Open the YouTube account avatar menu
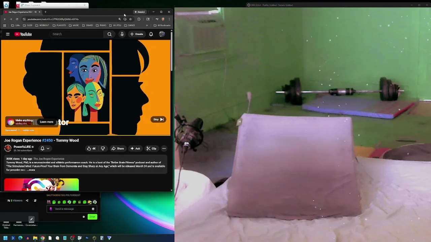The height and width of the screenshot is (242, 431). [162, 34]
